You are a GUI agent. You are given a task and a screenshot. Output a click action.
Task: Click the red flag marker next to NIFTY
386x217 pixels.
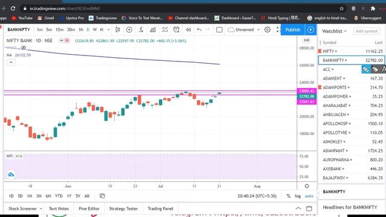click(x=320, y=51)
